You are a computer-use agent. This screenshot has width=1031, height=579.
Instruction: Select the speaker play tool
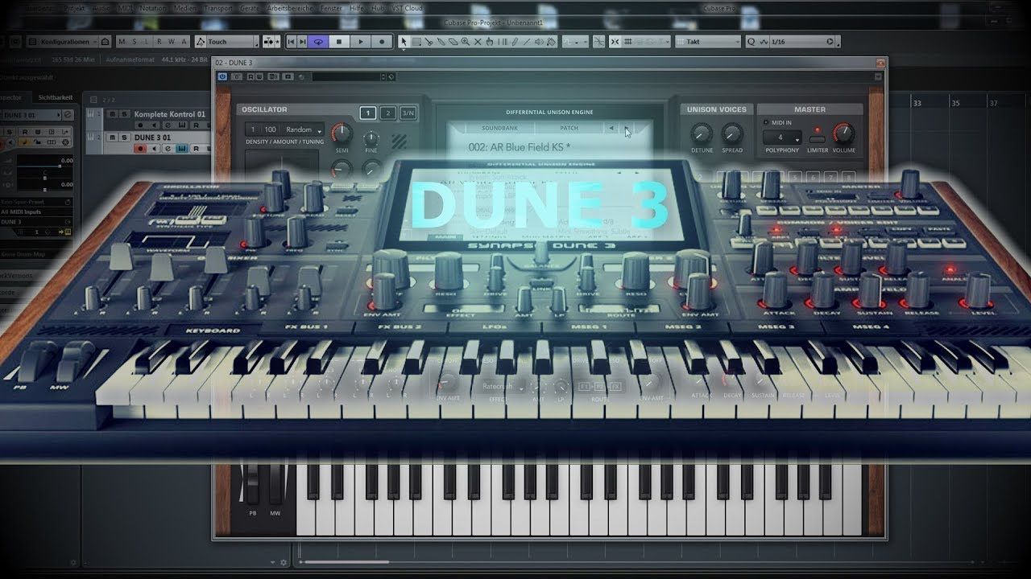pos(539,41)
